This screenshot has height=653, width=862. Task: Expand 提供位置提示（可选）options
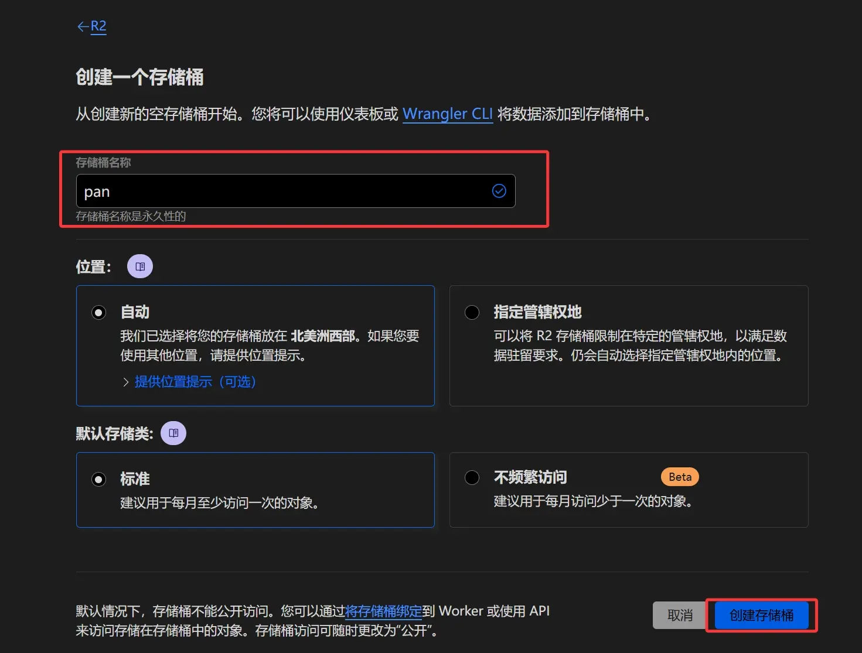click(195, 381)
